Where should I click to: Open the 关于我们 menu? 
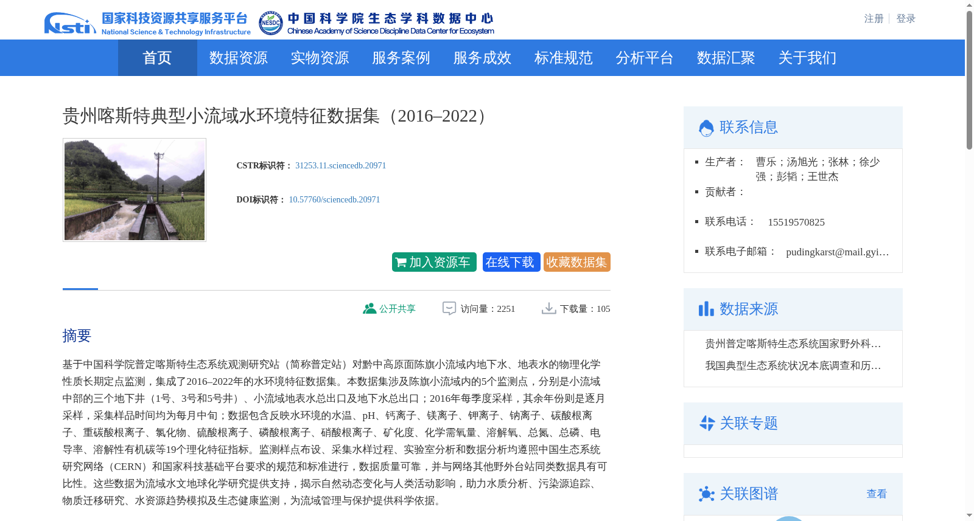point(807,58)
